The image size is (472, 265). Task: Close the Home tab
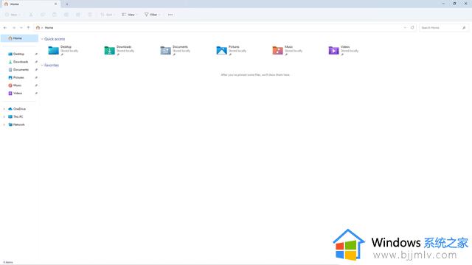coord(56,4)
